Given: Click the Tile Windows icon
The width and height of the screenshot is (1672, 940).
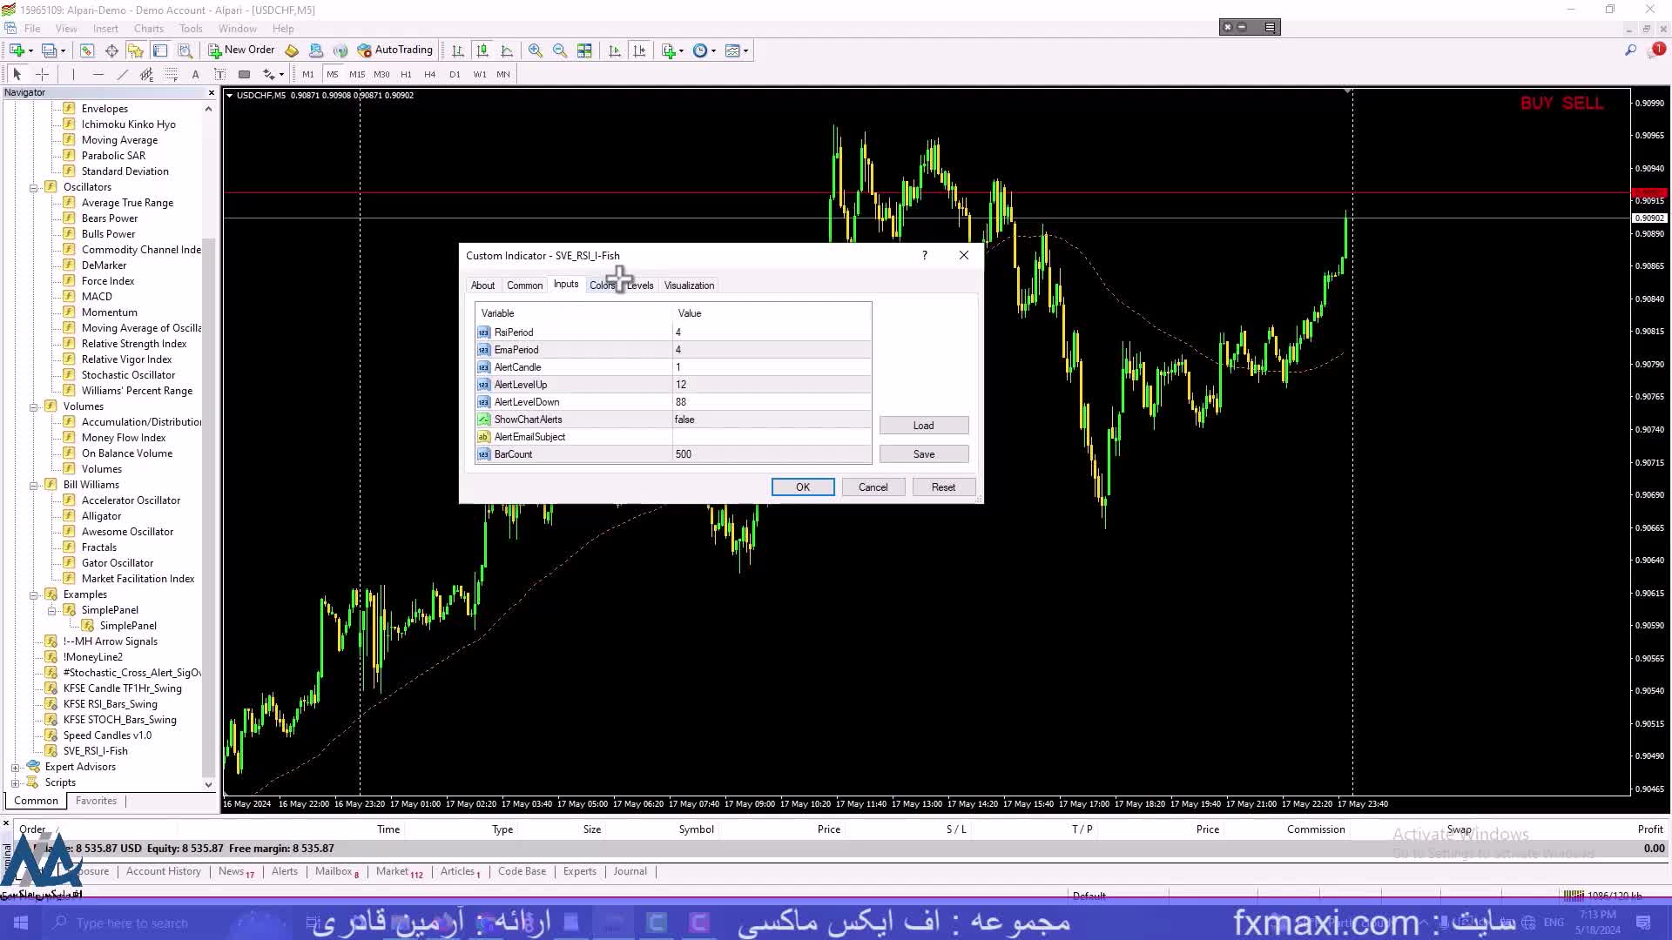Looking at the screenshot, I should [584, 50].
